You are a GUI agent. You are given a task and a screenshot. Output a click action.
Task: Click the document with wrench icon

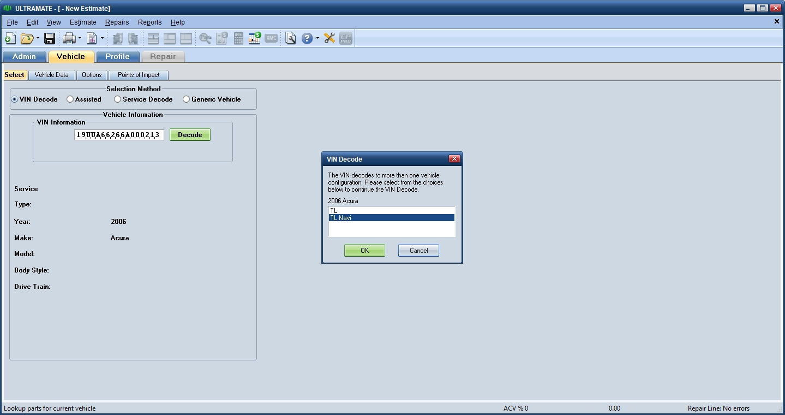[291, 38]
